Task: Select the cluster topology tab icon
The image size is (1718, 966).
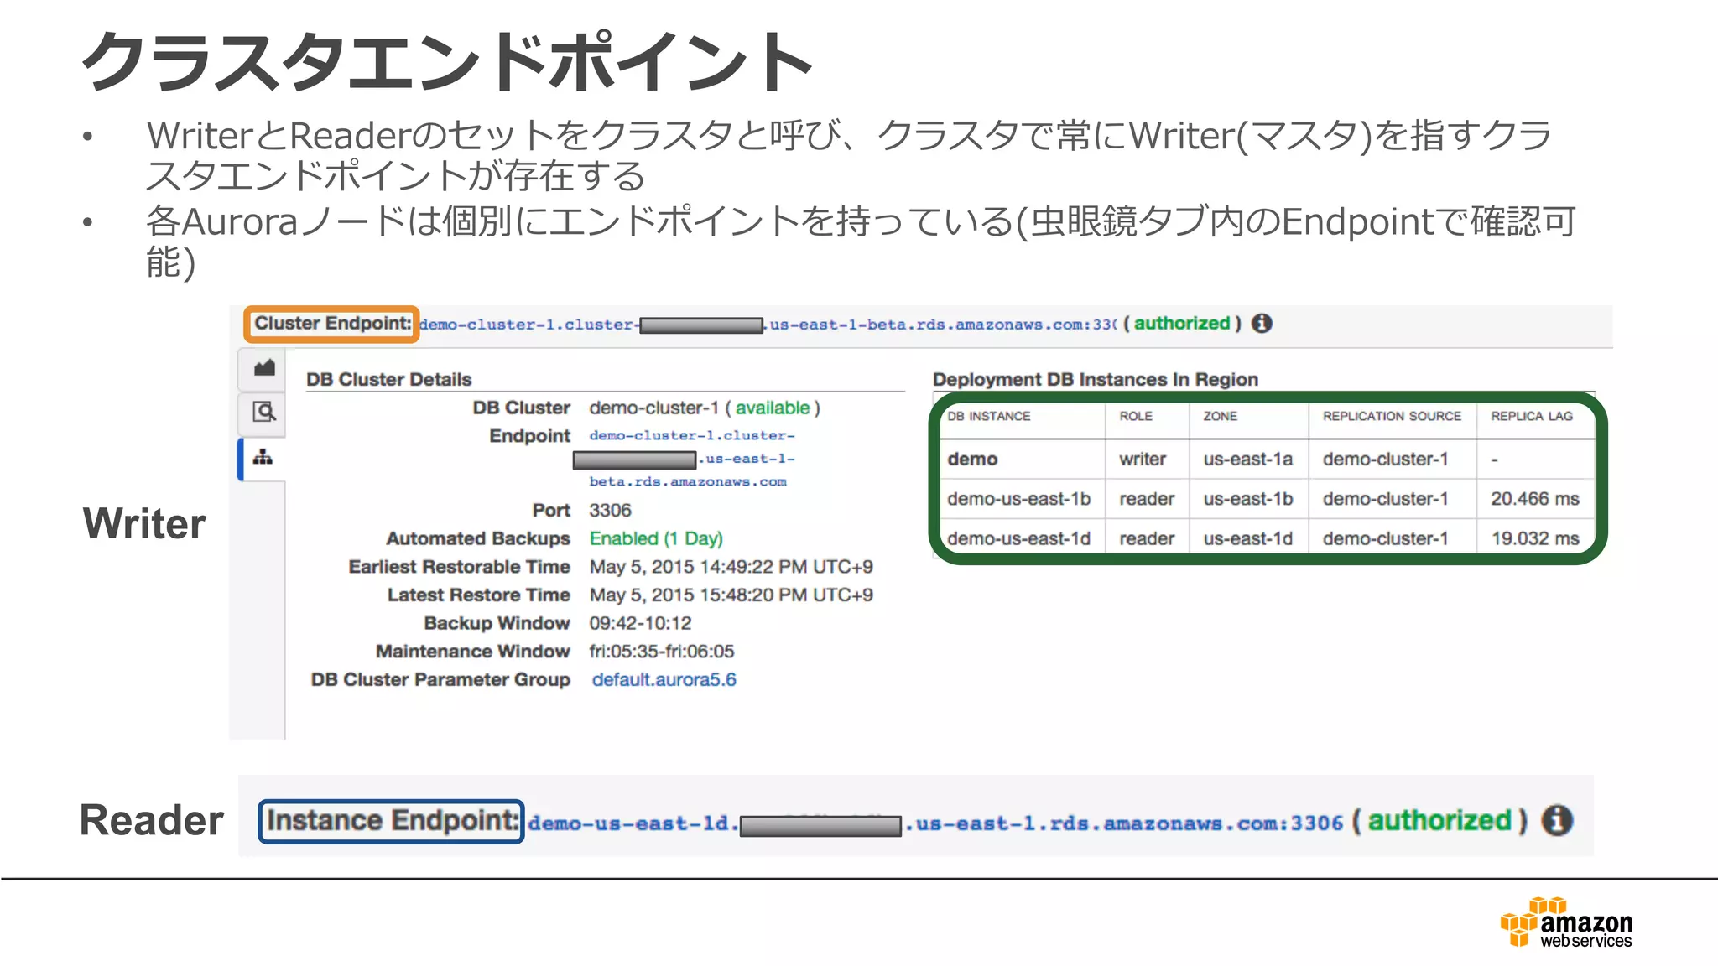Action: click(x=263, y=458)
